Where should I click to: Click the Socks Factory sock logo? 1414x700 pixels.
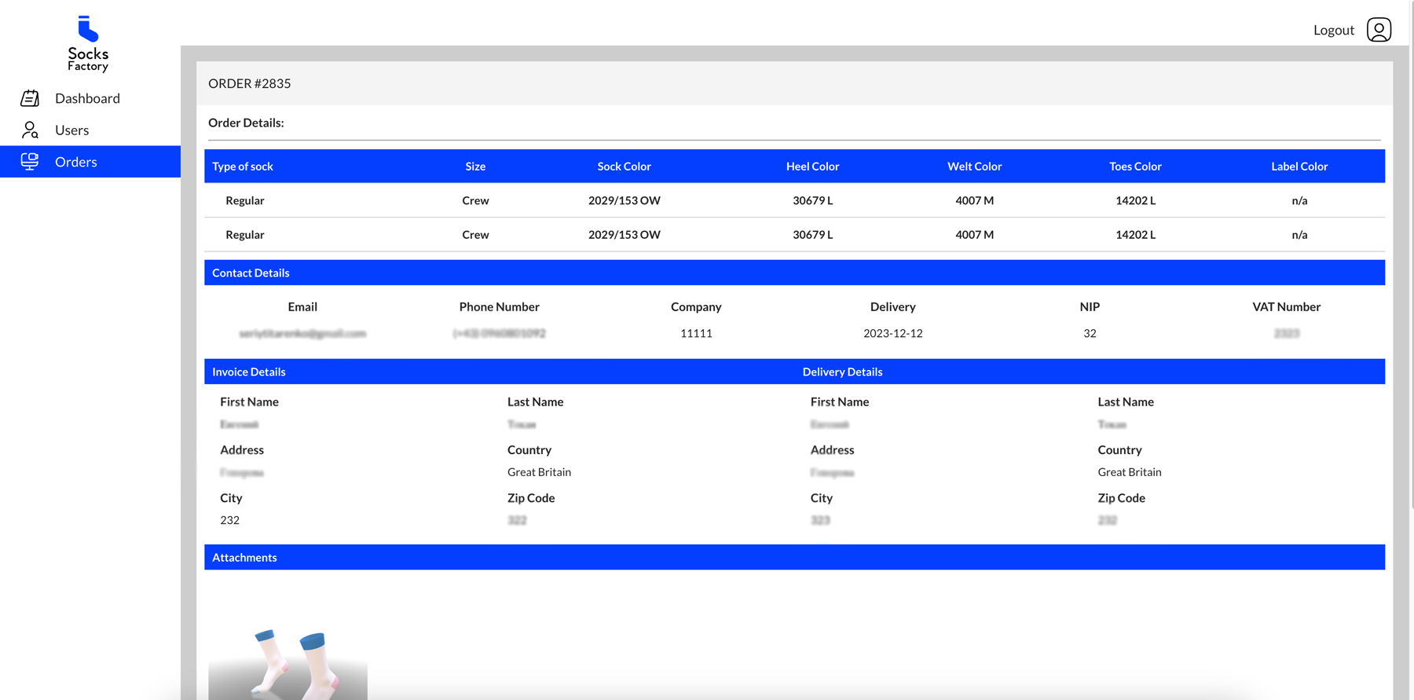88,30
